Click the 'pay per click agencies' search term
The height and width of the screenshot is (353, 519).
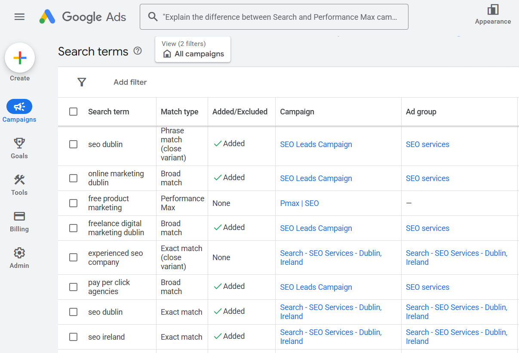tap(109, 287)
